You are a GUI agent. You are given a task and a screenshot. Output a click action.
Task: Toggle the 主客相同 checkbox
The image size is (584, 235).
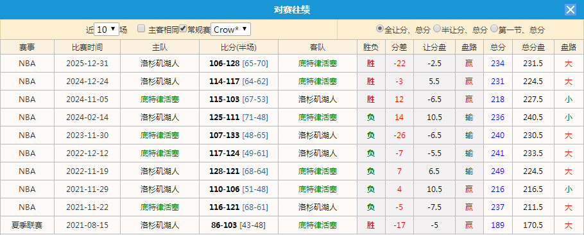141,29
